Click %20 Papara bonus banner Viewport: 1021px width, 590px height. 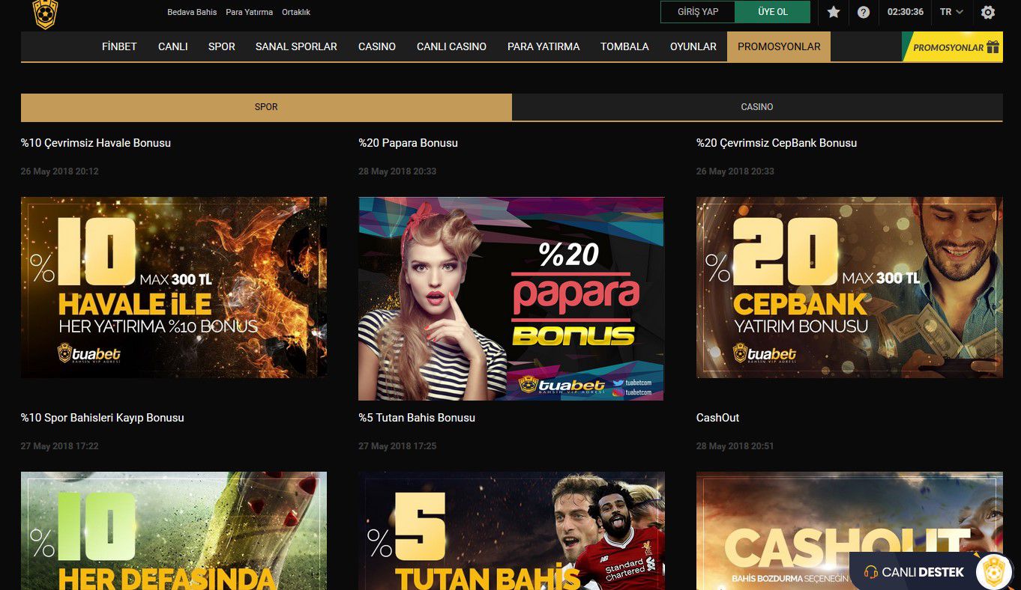point(511,299)
